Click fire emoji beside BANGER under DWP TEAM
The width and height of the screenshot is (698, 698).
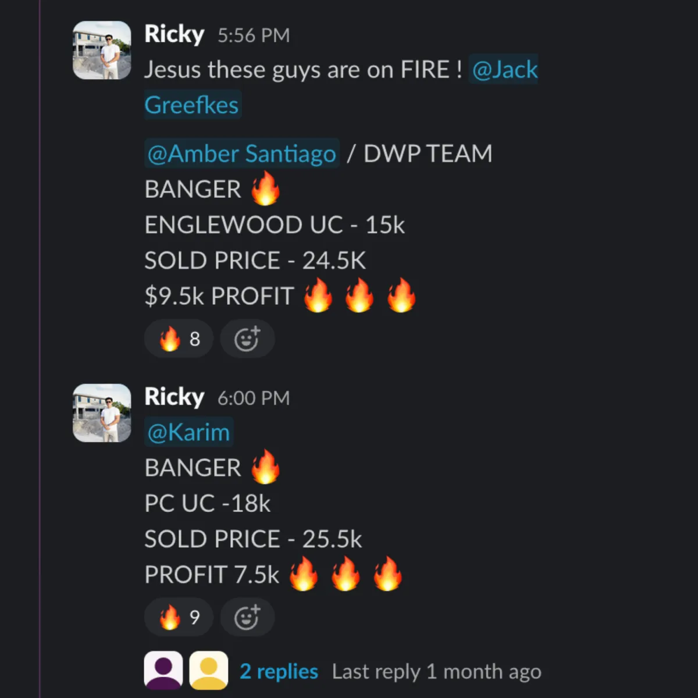(266, 188)
